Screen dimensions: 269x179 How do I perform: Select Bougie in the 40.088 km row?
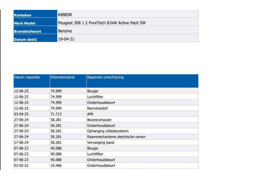coord(93,148)
